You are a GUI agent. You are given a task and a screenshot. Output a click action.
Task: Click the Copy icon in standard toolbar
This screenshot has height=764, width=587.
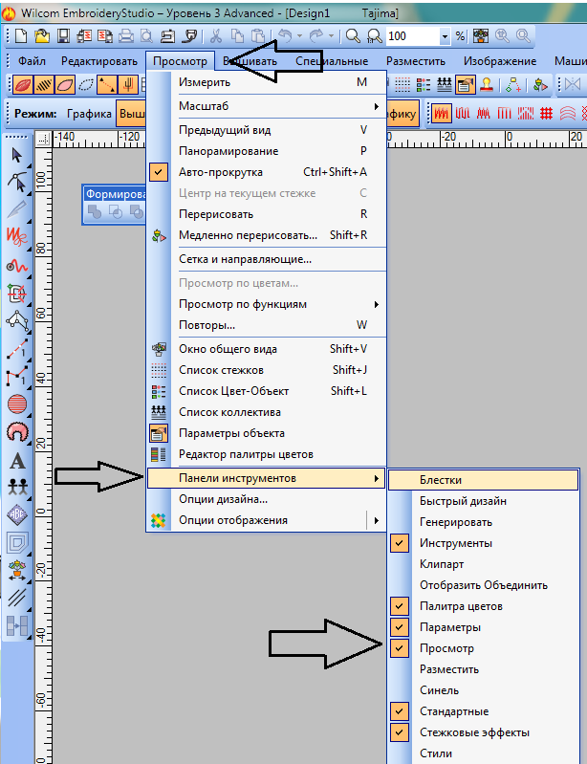coord(237,36)
